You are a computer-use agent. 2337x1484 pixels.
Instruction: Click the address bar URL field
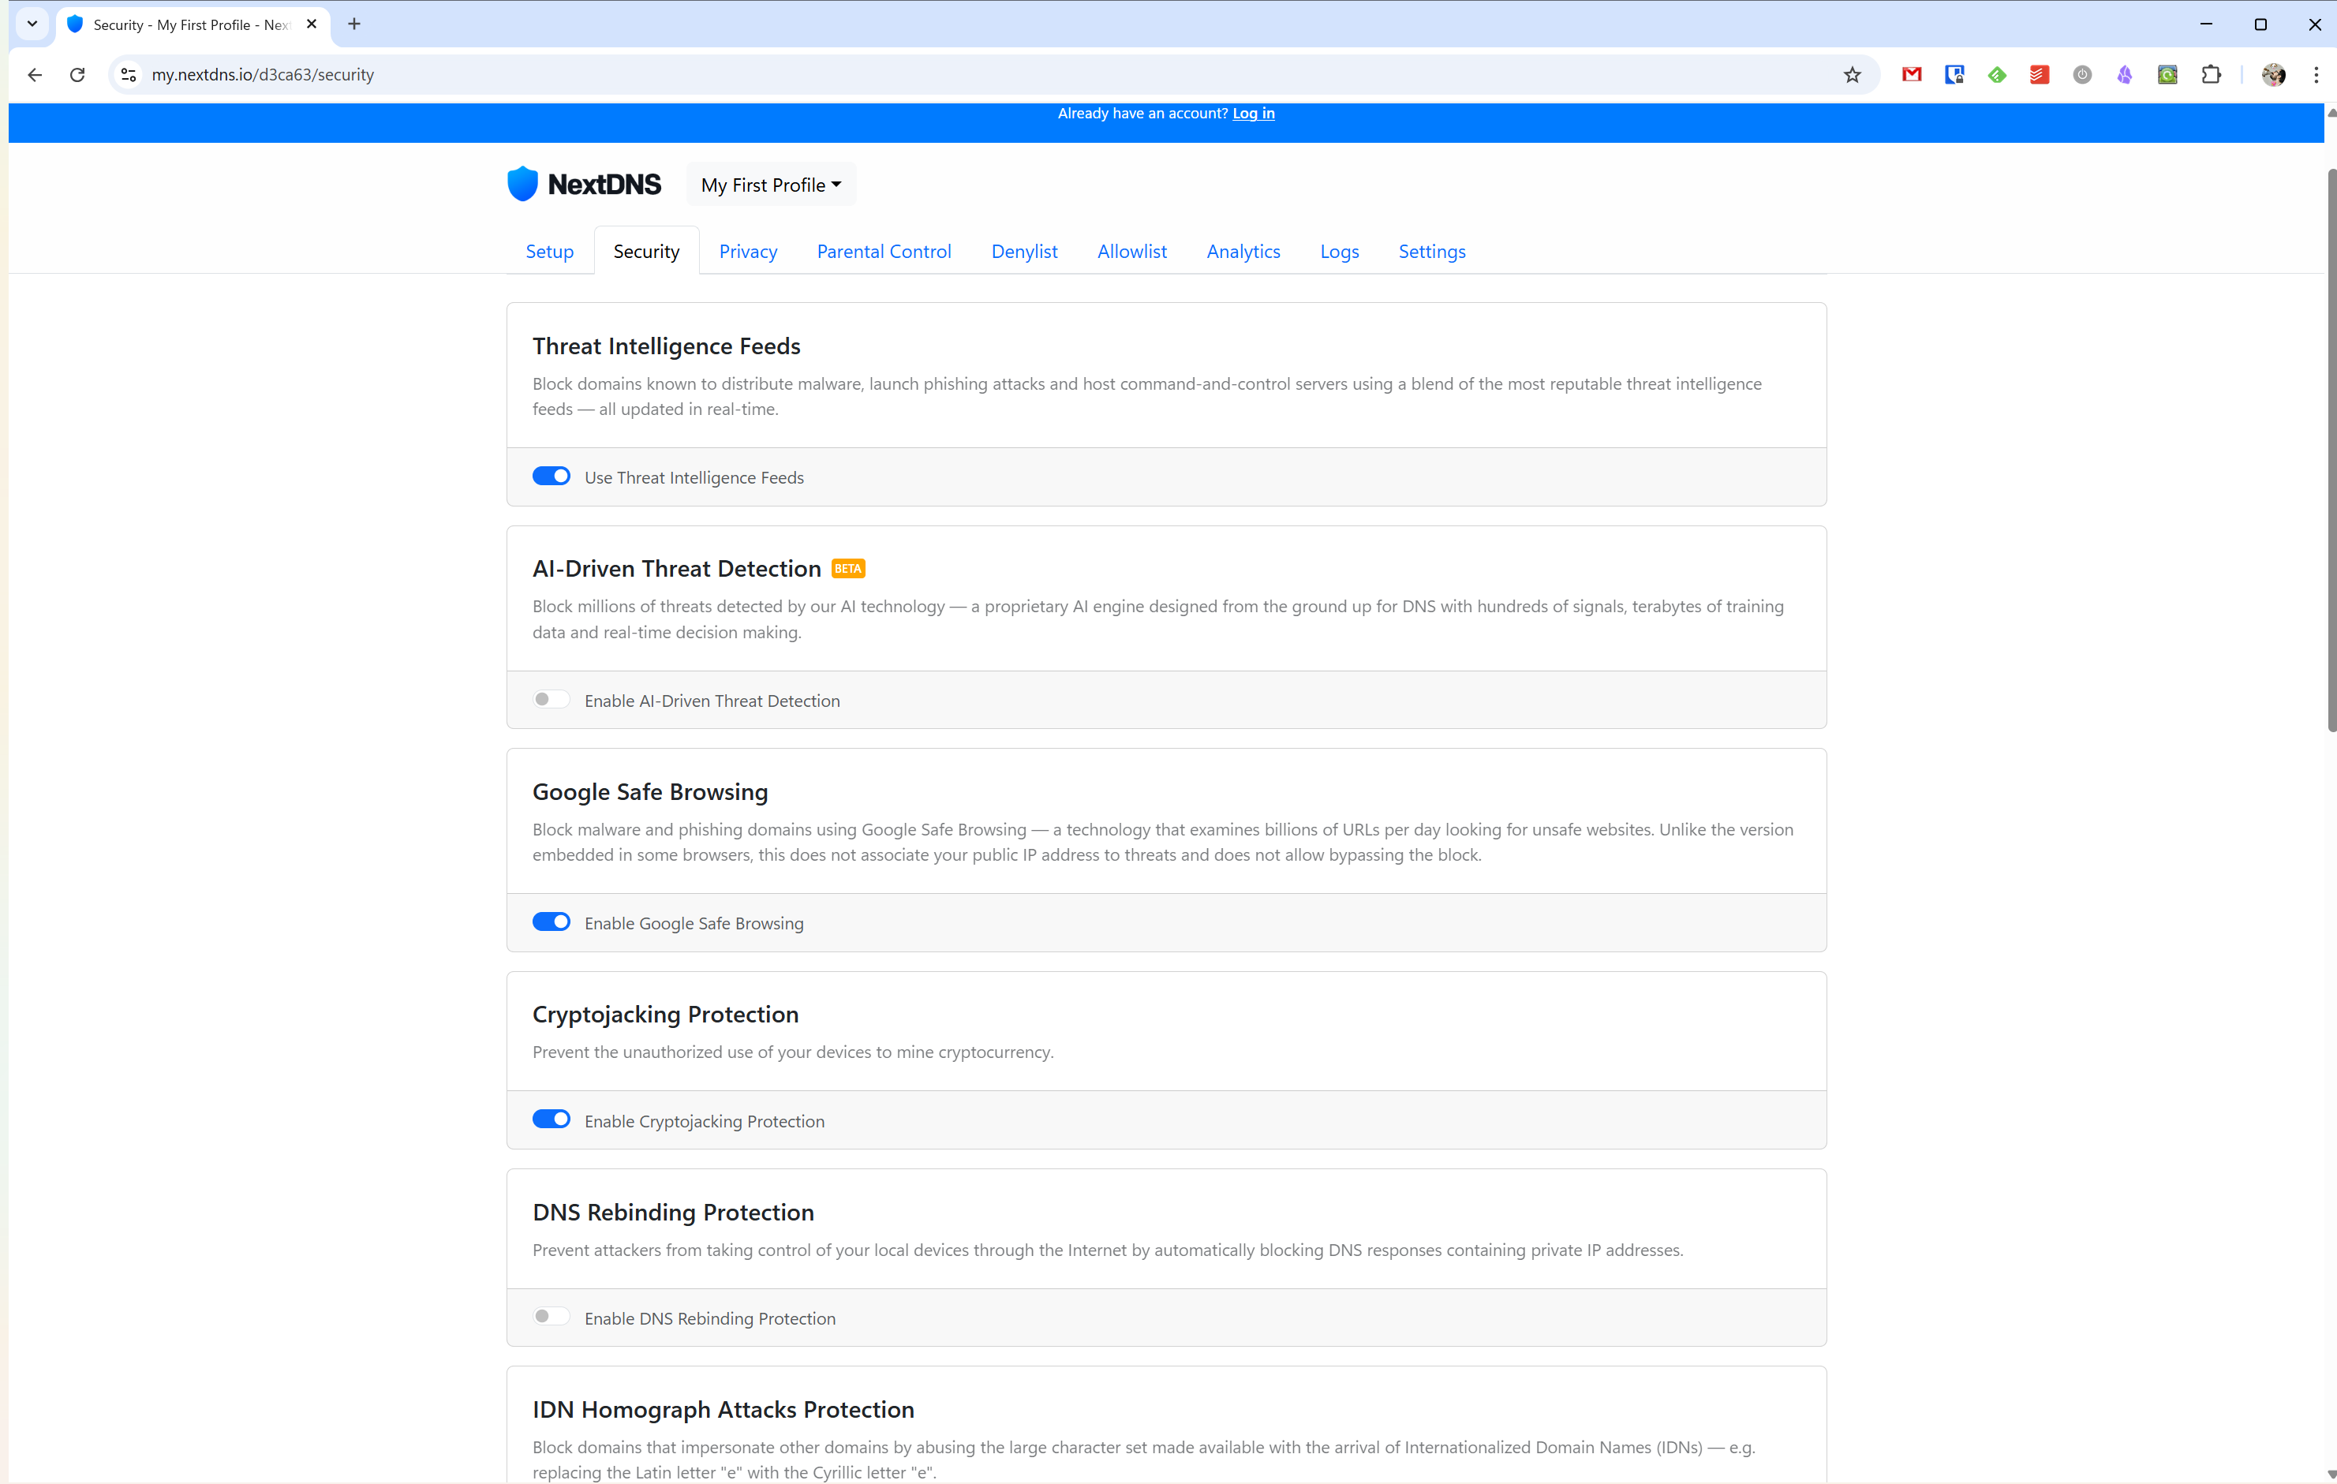[x=679, y=75]
